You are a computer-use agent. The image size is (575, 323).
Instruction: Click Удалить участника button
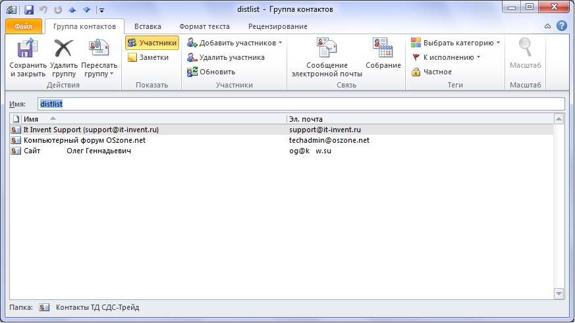click(x=225, y=57)
